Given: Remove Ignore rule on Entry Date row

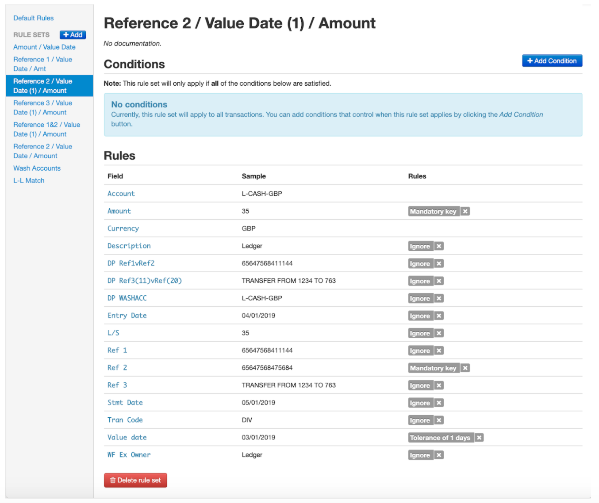Looking at the screenshot, I should (x=439, y=316).
